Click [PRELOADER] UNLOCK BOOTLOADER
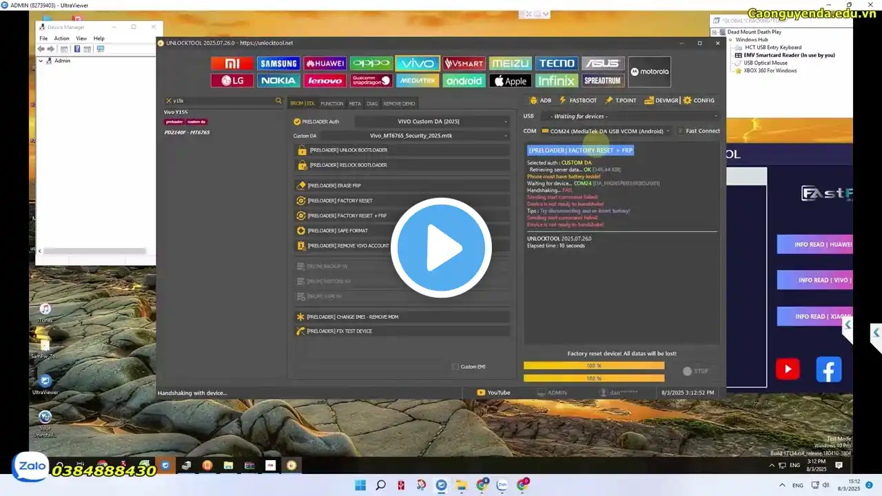Viewport: 882px width, 496px height. click(x=402, y=150)
